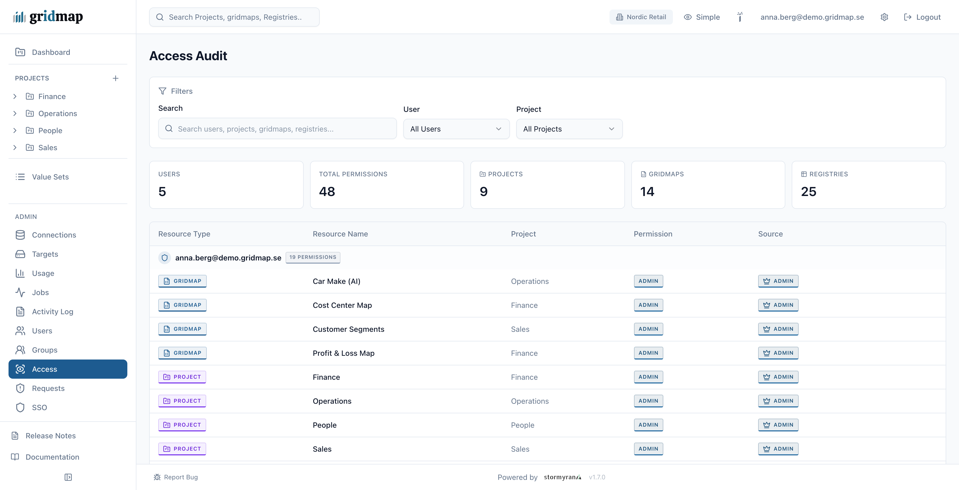The width and height of the screenshot is (959, 490).
Task: Click the stormyran footer link
Action: [563, 477]
